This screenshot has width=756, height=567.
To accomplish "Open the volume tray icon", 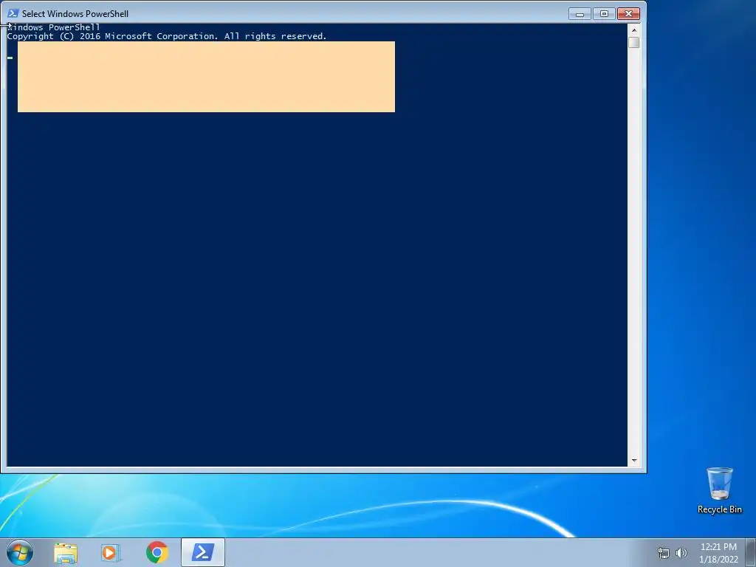I will coord(681,553).
